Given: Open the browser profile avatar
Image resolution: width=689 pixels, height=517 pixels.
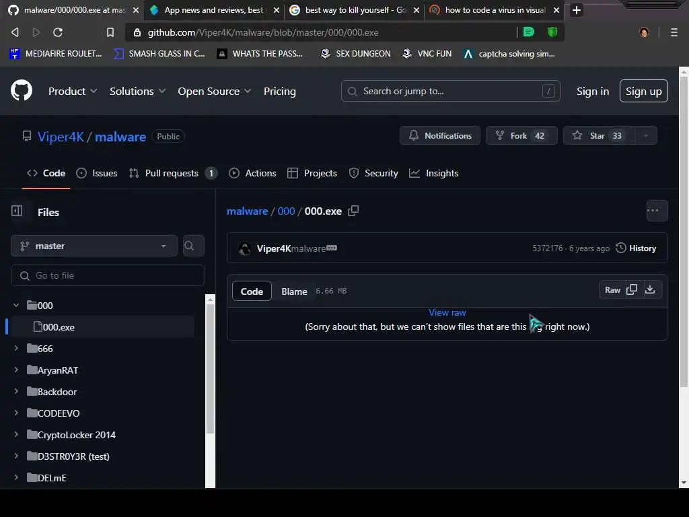Looking at the screenshot, I should [644, 32].
